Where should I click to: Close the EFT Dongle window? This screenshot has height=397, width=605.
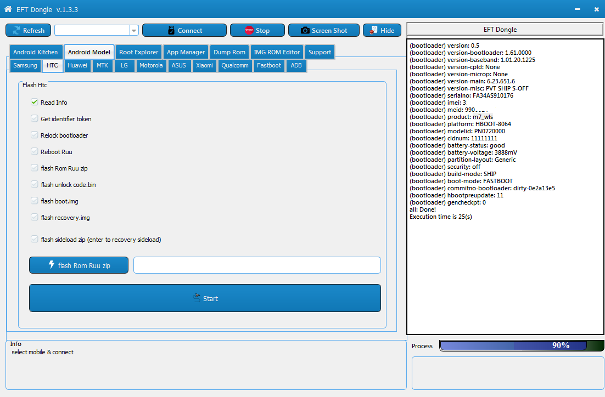click(597, 9)
